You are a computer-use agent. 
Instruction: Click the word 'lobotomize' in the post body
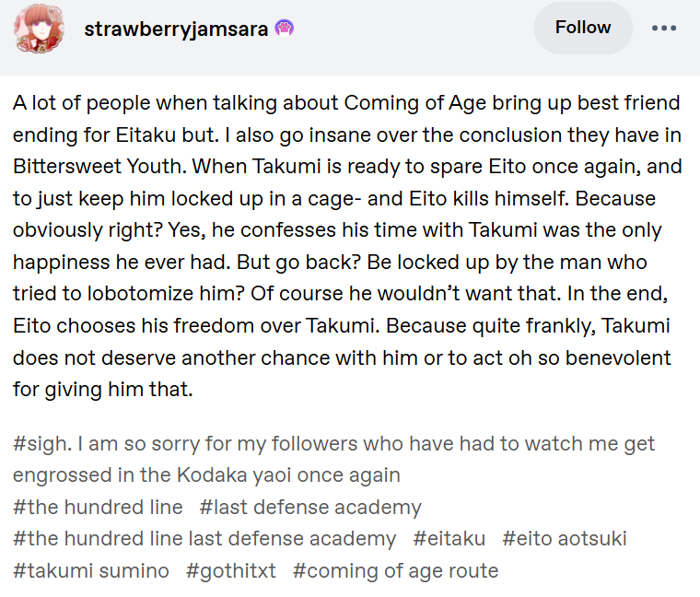coord(140,294)
